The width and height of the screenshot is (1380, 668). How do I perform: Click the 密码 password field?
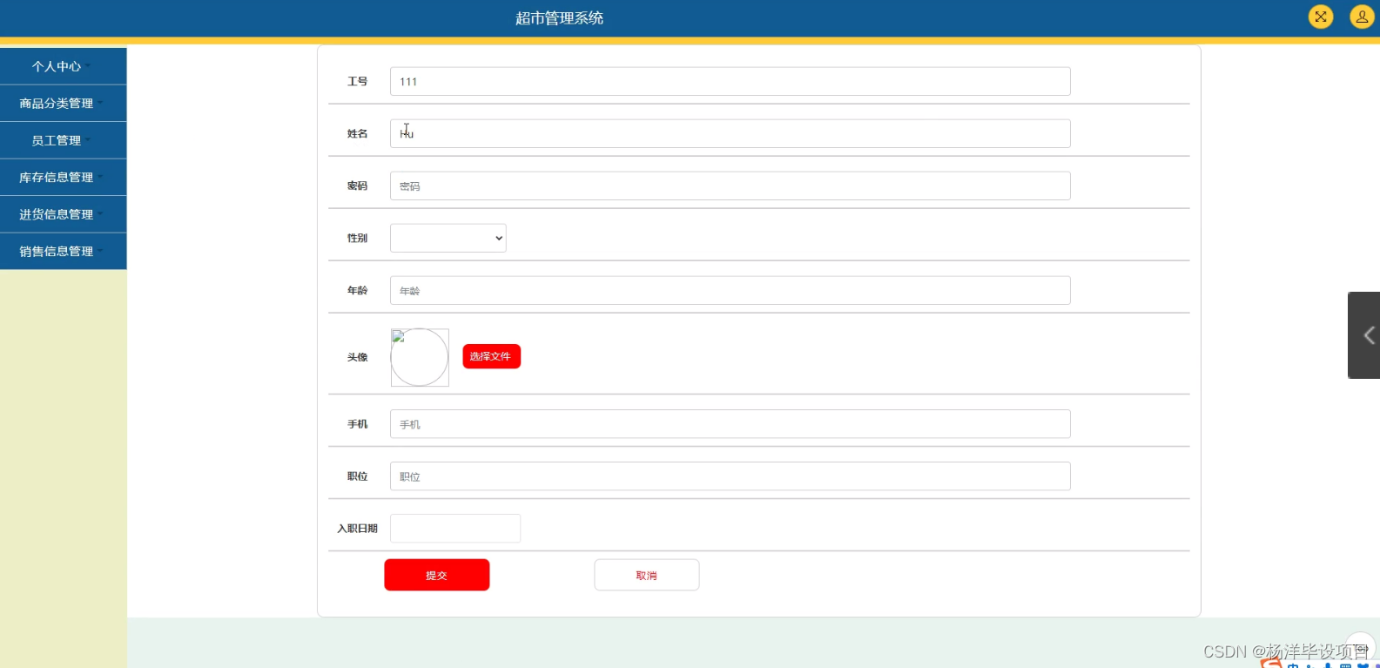(730, 186)
